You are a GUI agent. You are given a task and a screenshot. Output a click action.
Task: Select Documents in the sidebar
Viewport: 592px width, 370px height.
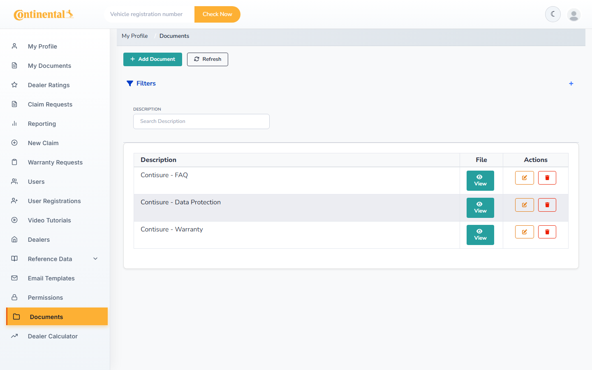pyautogui.click(x=57, y=317)
